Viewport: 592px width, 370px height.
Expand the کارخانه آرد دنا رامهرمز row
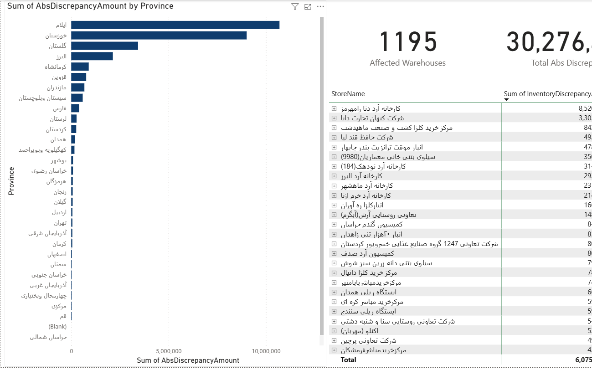(x=334, y=108)
